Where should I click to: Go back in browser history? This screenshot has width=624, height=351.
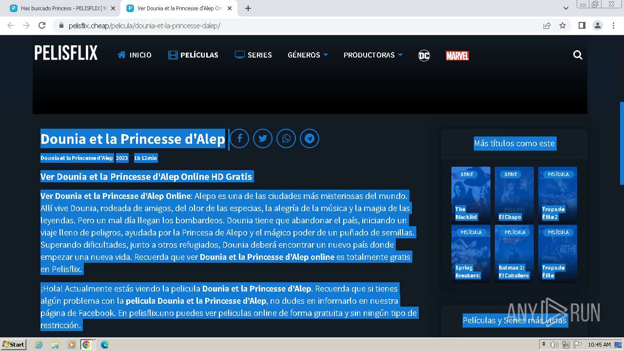[x=11, y=25]
